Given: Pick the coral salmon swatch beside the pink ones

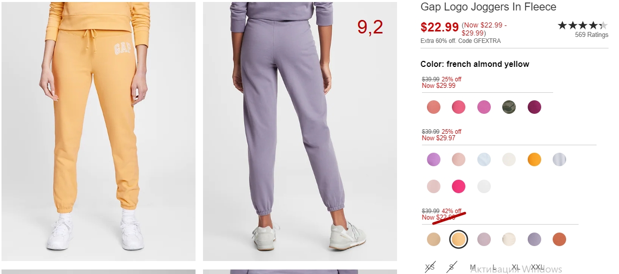Looking at the screenshot, I should 433,107.
